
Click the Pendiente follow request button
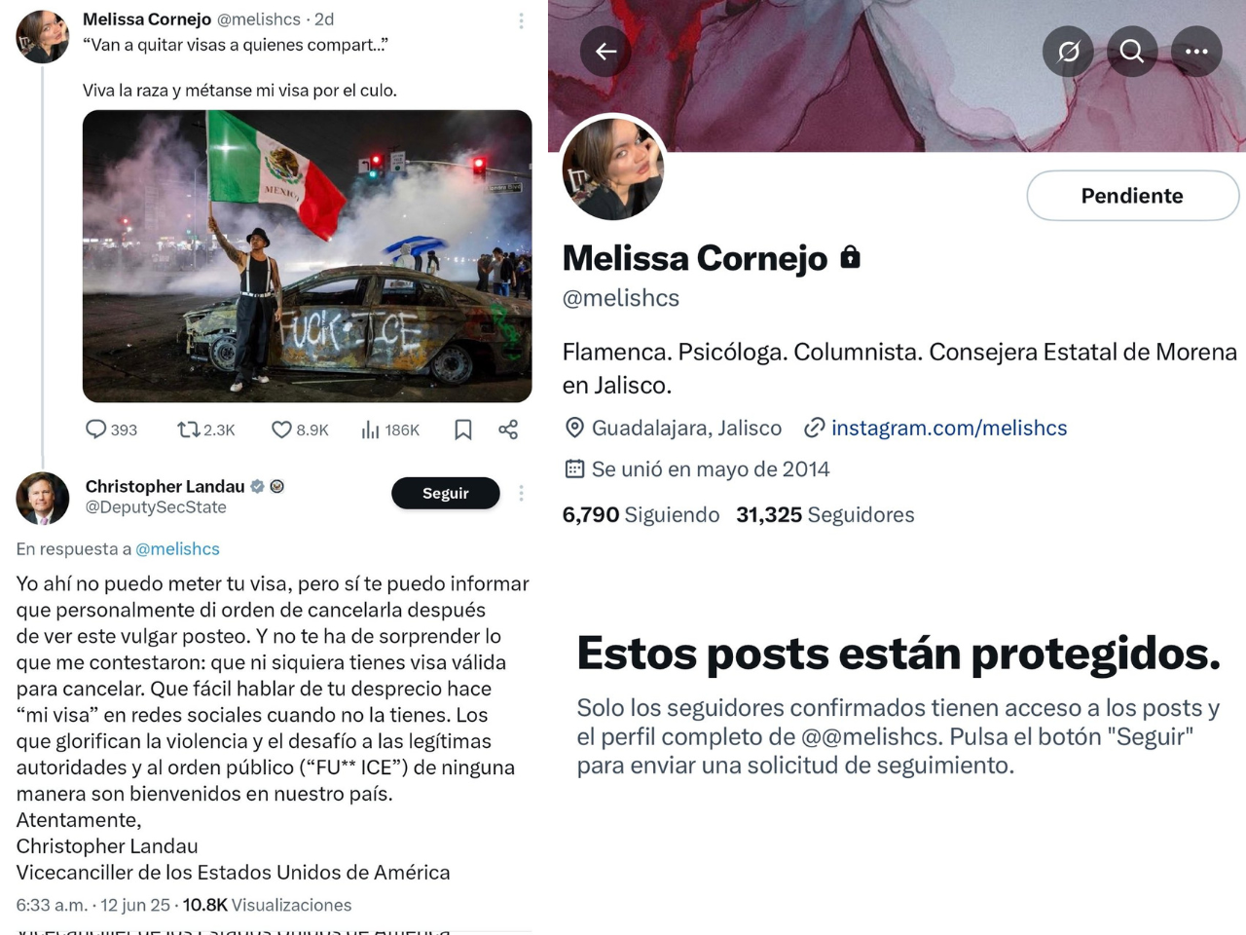click(1133, 196)
